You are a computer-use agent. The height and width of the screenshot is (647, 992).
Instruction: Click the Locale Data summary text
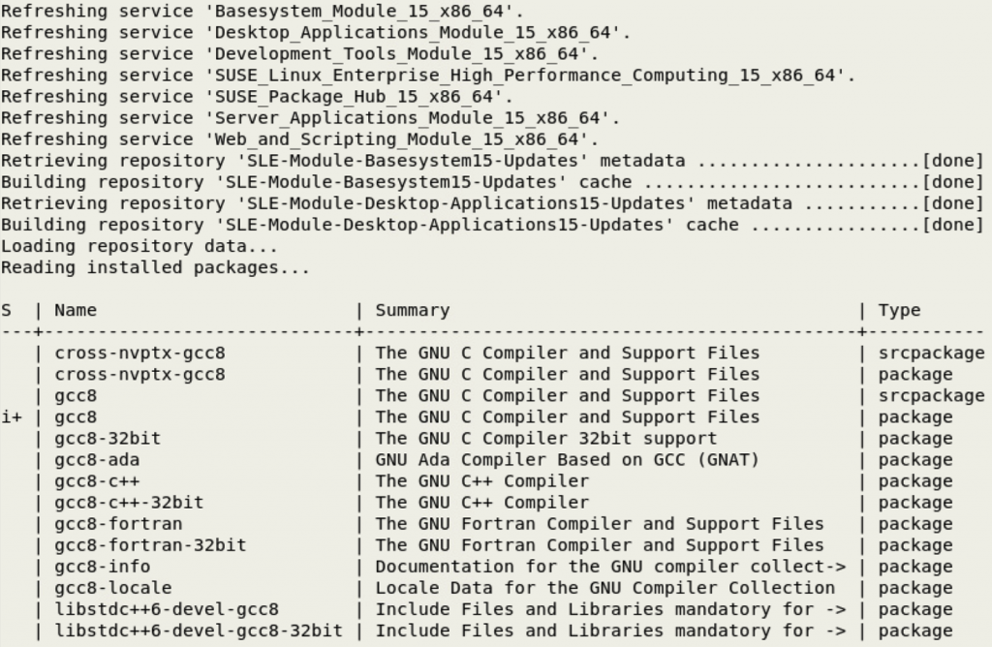604,587
